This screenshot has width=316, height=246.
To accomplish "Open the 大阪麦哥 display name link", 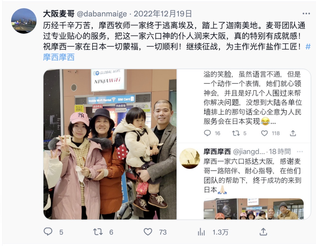I will 59,14.
